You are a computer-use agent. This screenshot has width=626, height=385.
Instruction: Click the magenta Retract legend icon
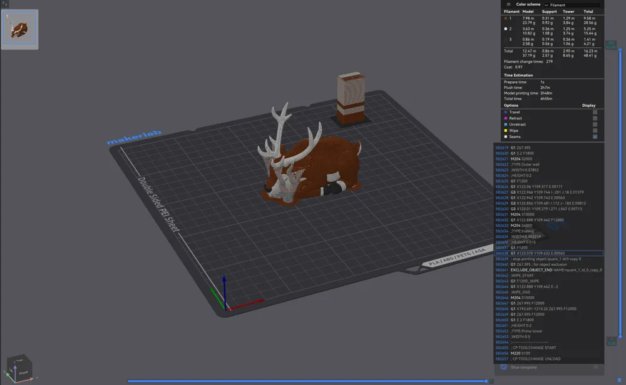[505, 118]
